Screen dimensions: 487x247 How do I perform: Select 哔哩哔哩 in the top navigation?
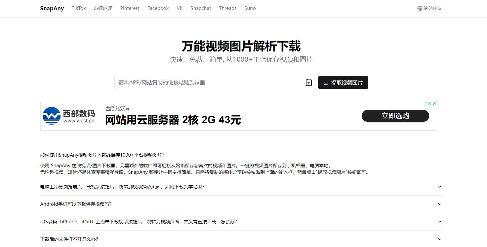pyautogui.click(x=103, y=8)
